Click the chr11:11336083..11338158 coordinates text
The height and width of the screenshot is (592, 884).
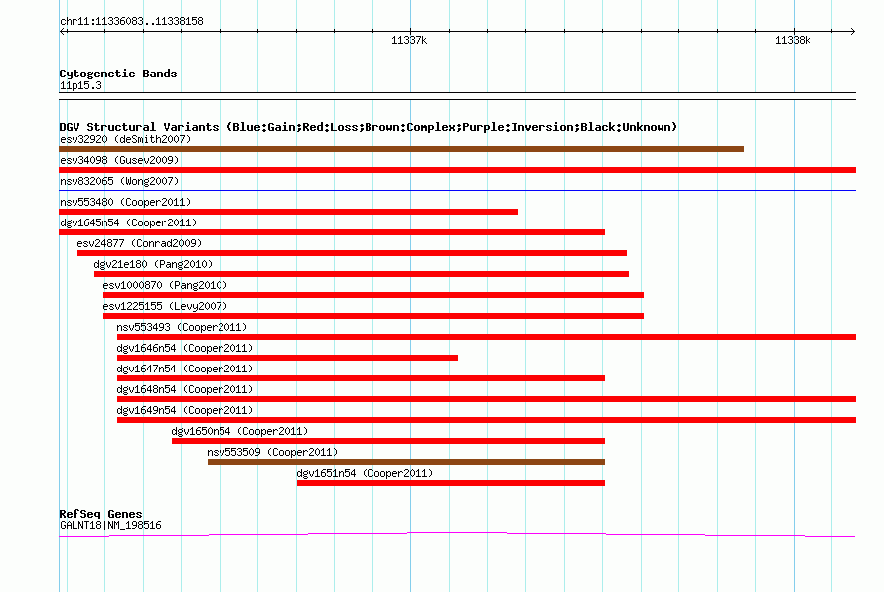pos(131,22)
